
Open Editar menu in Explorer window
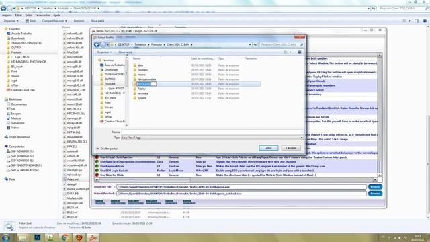(x=18, y=15)
